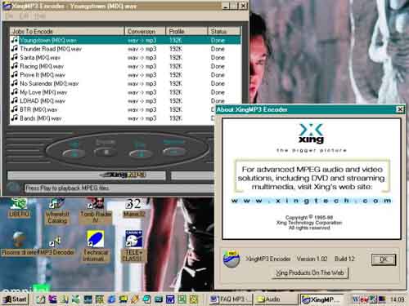Click the stop button with the square symbol
Screen dimensions: 409x306
106,153
